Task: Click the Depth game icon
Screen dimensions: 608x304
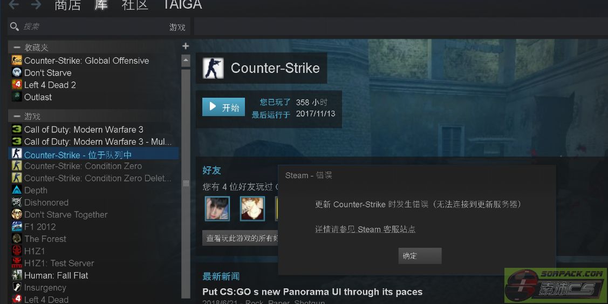Action: [17, 190]
